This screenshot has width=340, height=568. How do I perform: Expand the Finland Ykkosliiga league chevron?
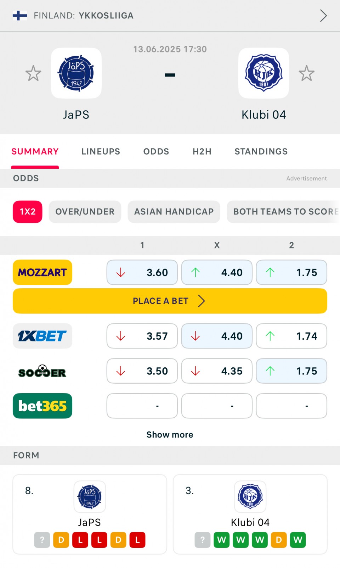click(323, 16)
